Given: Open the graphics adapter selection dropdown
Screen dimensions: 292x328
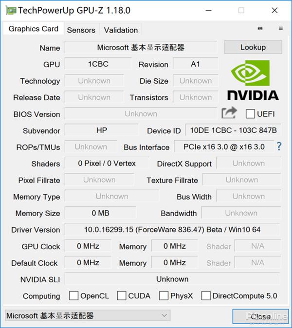Looking at the screenshot, I should [88, 315].
